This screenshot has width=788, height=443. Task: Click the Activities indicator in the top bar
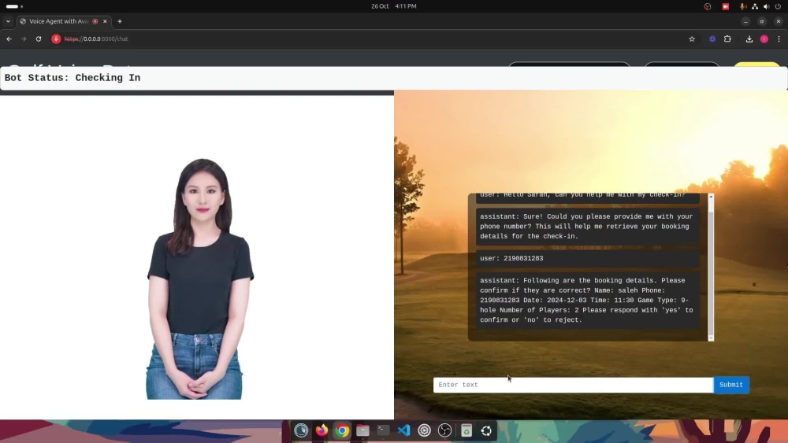(x=14, y=6)
